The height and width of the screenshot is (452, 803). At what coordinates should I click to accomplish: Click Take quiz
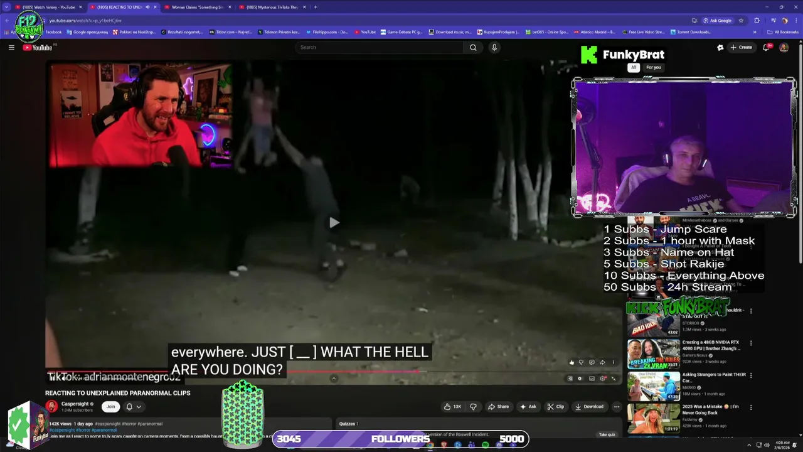coord(607,434)
